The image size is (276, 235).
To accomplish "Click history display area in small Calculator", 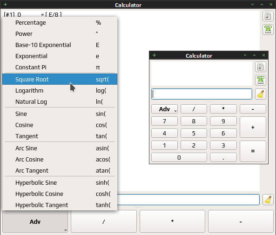I will [x=202, y=74].
